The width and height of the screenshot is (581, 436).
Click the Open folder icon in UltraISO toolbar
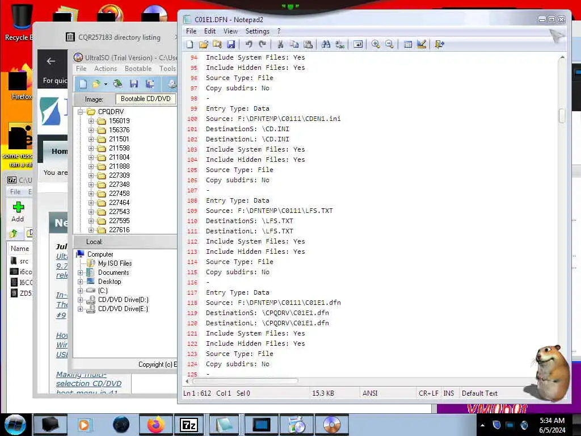(96, 84)
